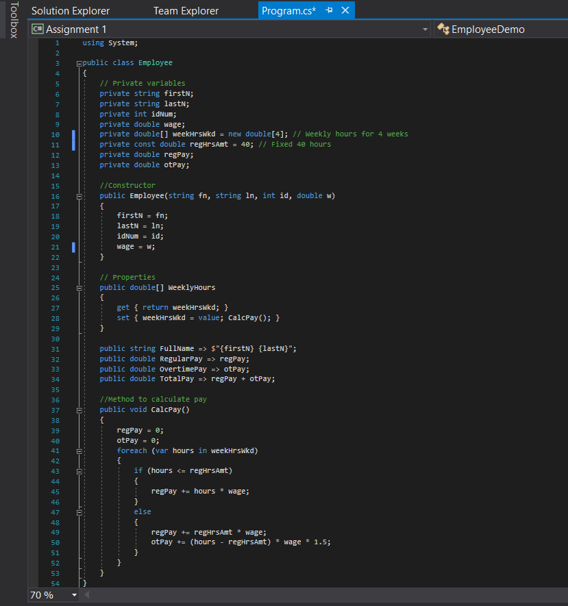Collapse the Employee class using line 3 expander

pos(79,62)
